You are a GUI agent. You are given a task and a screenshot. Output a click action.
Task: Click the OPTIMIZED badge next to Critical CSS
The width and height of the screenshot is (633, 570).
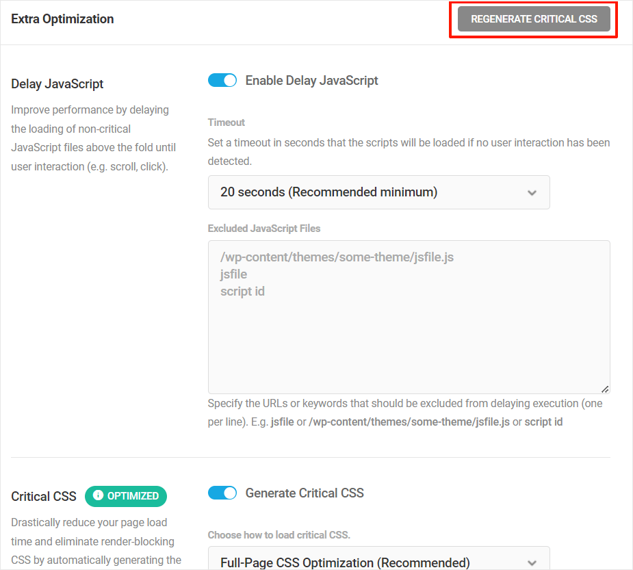pyautogui.click(x=126, y=496)
